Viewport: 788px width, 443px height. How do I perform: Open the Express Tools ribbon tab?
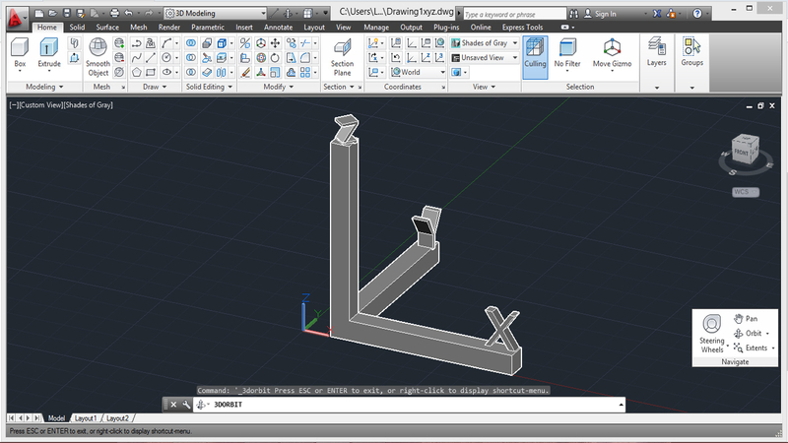click(523, 28)
